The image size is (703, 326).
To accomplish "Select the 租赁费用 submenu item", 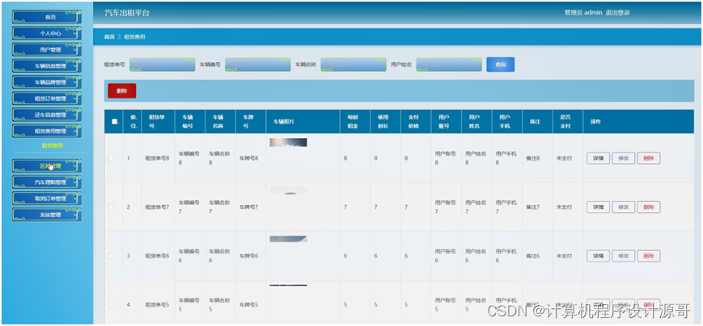I will coord(52,146).
